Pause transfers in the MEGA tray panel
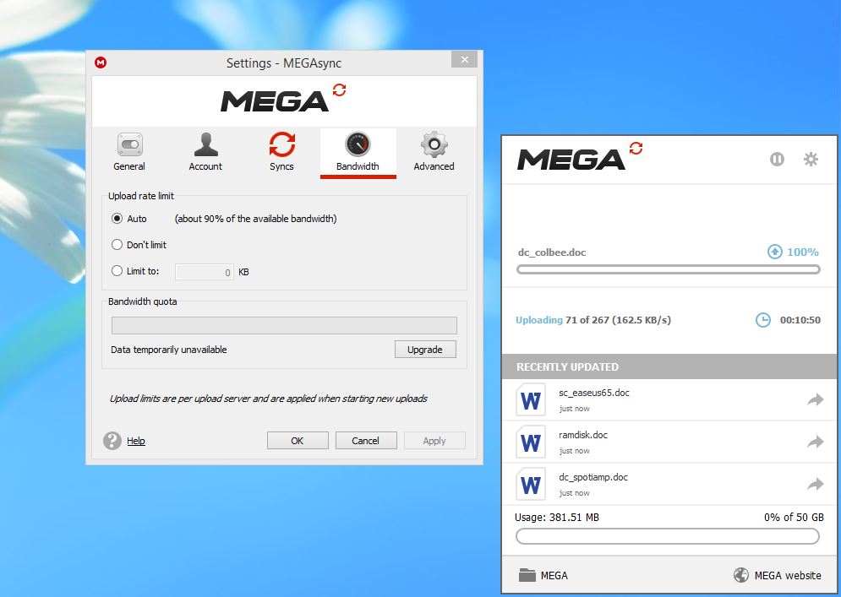This screenshot has height=597, width=841. 777,159
